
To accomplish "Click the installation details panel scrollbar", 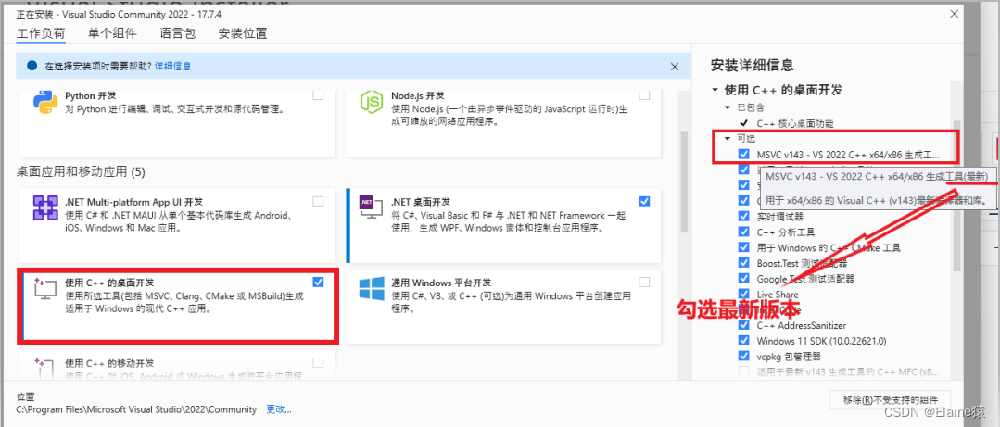I will coord(956,195).
